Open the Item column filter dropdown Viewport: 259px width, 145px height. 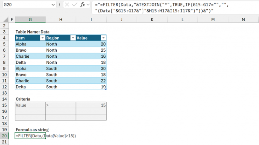coord(42,38)
